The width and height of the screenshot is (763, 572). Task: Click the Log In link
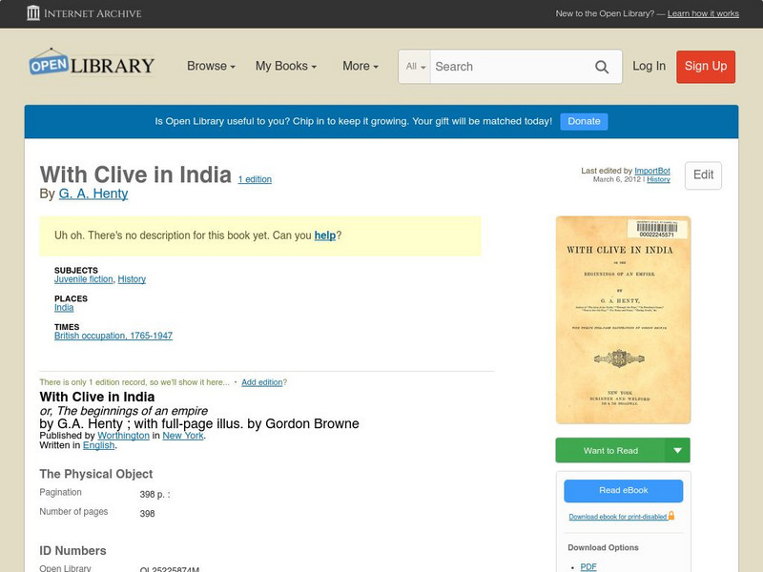[x=649, y=66]
